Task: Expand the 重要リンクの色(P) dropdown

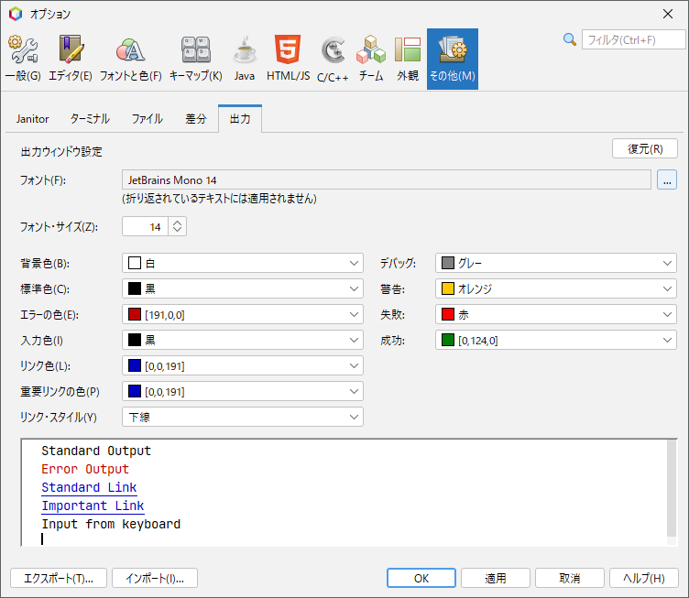Action: pos(243,391)
